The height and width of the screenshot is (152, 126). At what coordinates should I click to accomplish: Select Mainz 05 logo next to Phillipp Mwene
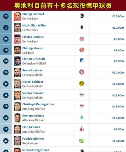[x=82, y=50]
